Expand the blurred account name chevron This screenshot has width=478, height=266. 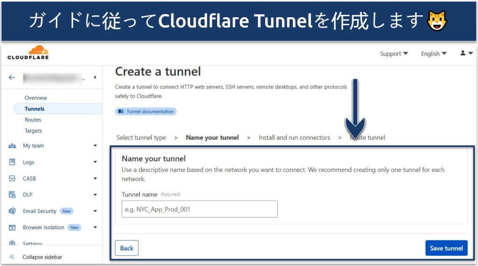pos(95,77)
